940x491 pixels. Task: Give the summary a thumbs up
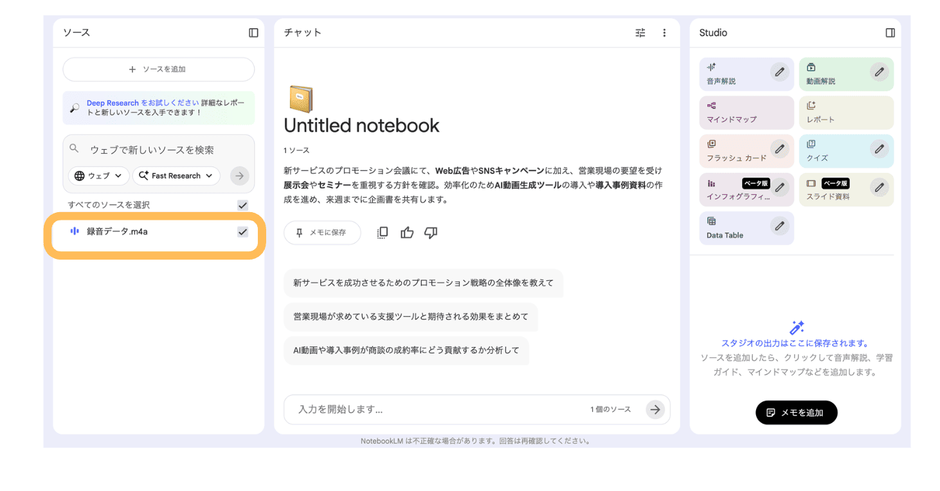(x=407, y=233)
